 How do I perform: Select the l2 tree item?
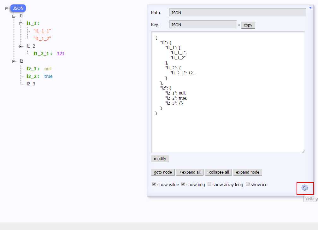tap(21, 61)
